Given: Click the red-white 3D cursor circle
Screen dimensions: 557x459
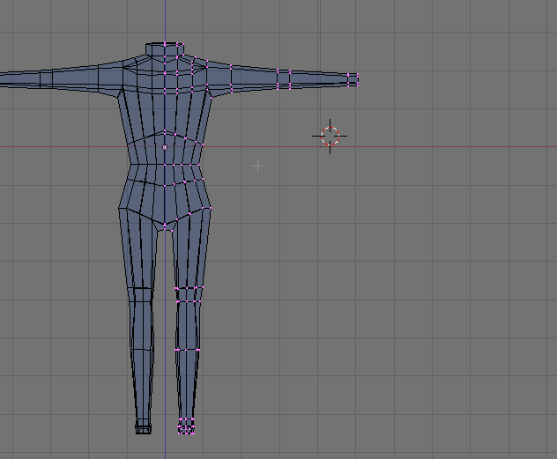Looking at the screenshot, I should 330,137.
